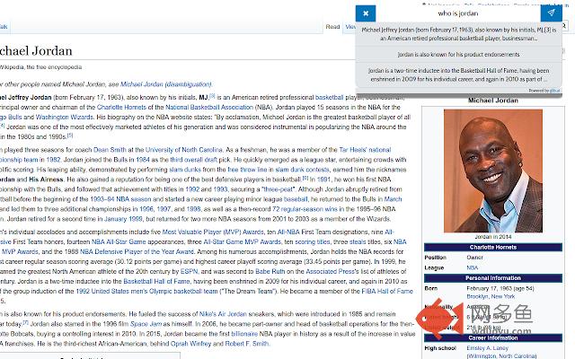Viewport: 575px width, 359px height.
Task: Follow the 1993–94 NBA season link
Action: [120, 199]
